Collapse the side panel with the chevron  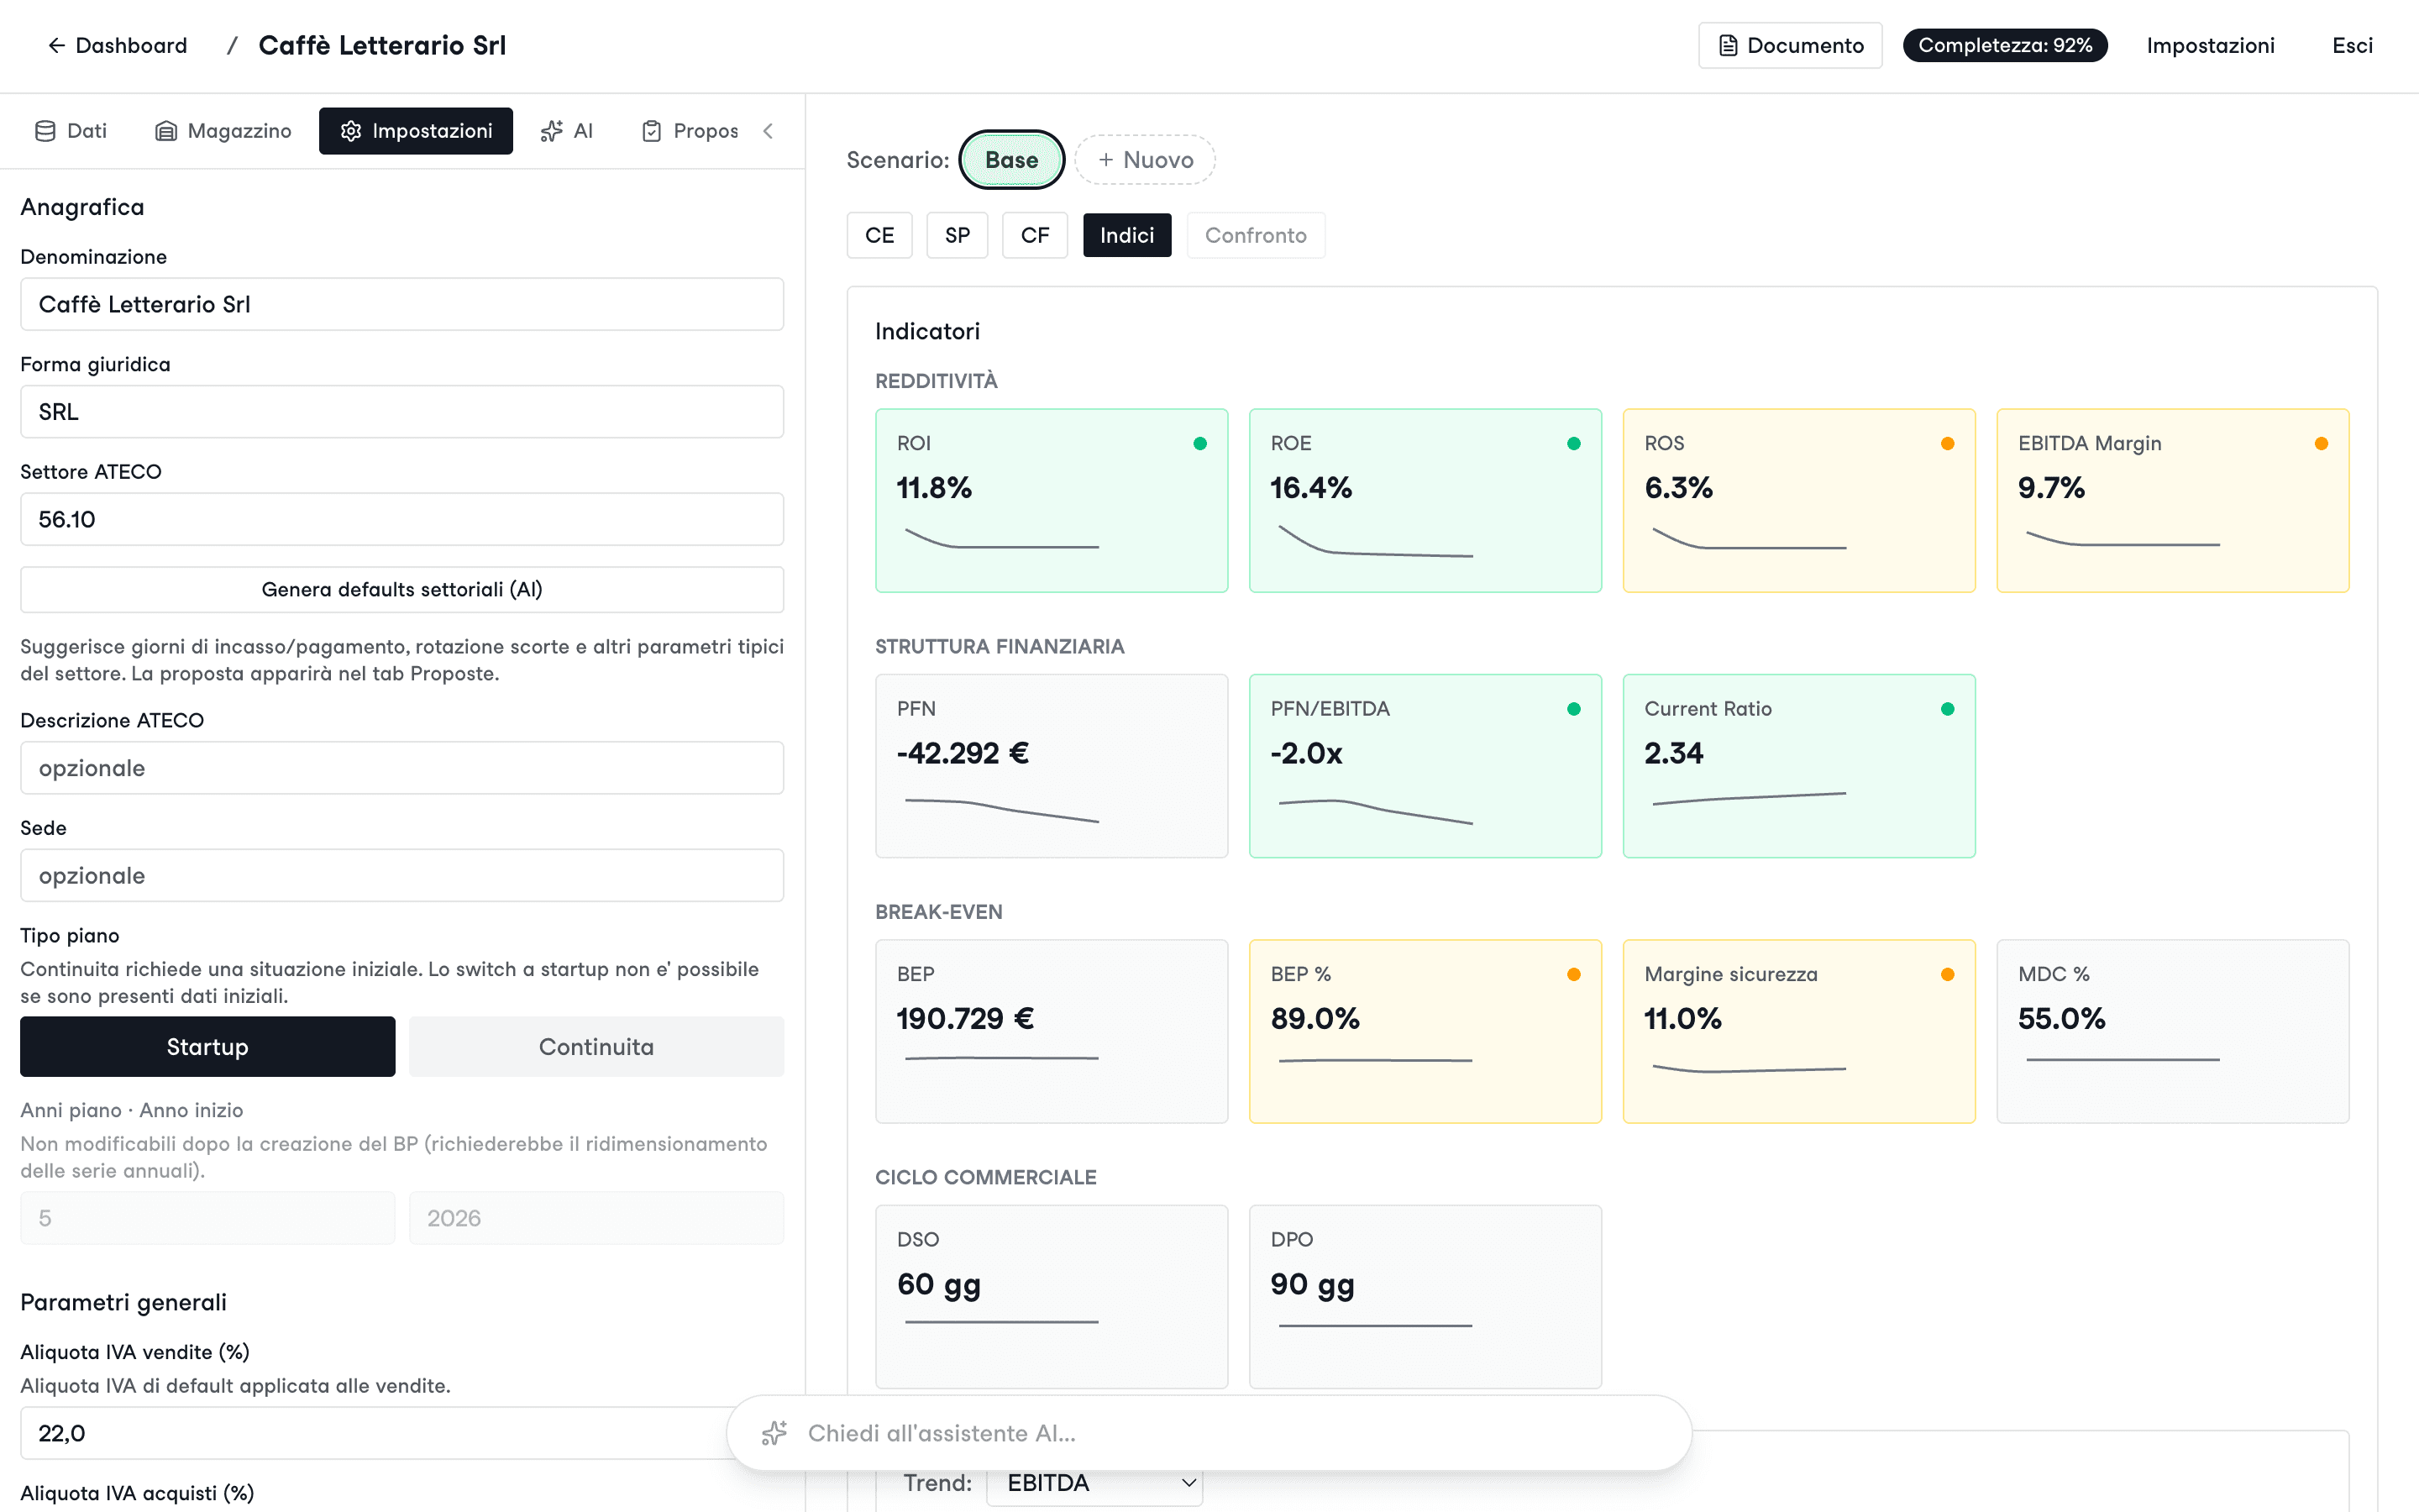[x=768, y=131]
